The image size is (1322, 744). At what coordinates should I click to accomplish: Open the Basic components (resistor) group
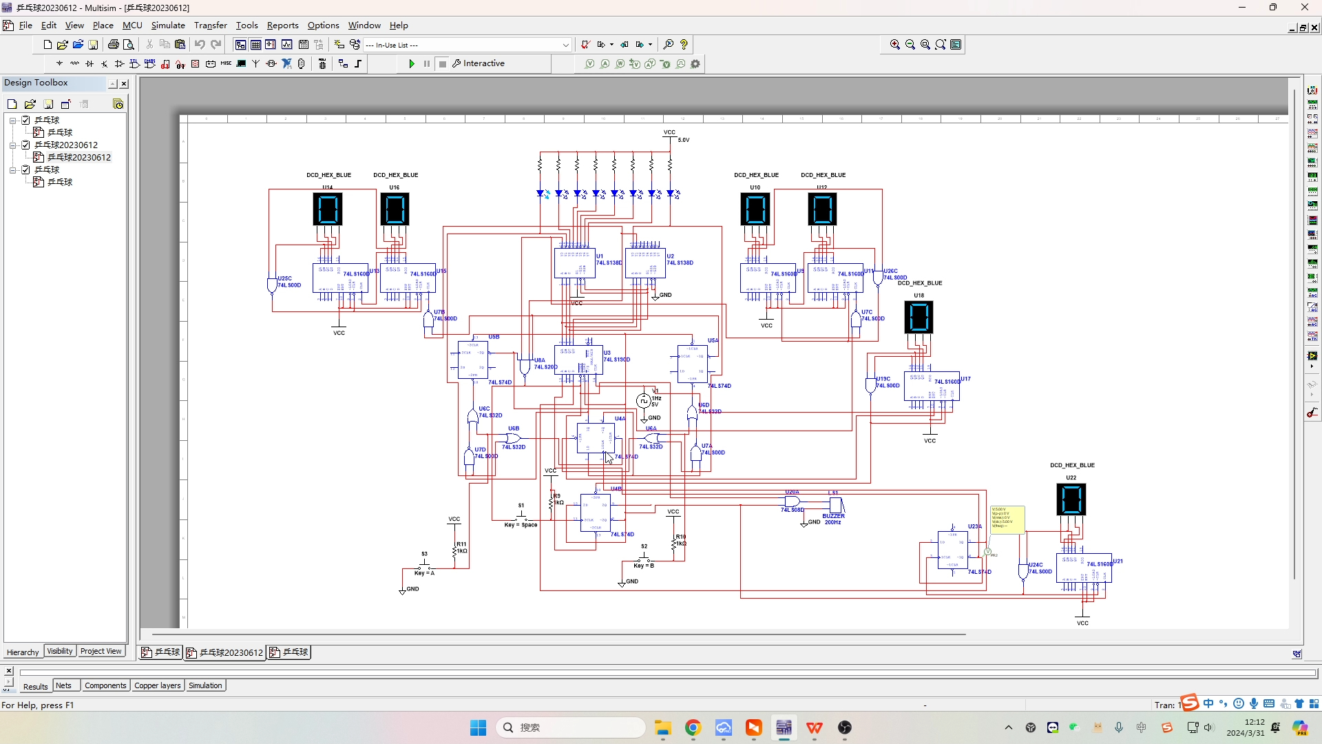point(74,63)
